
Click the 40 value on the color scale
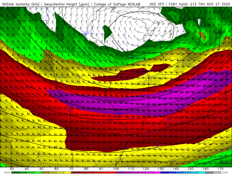[26, 169]
